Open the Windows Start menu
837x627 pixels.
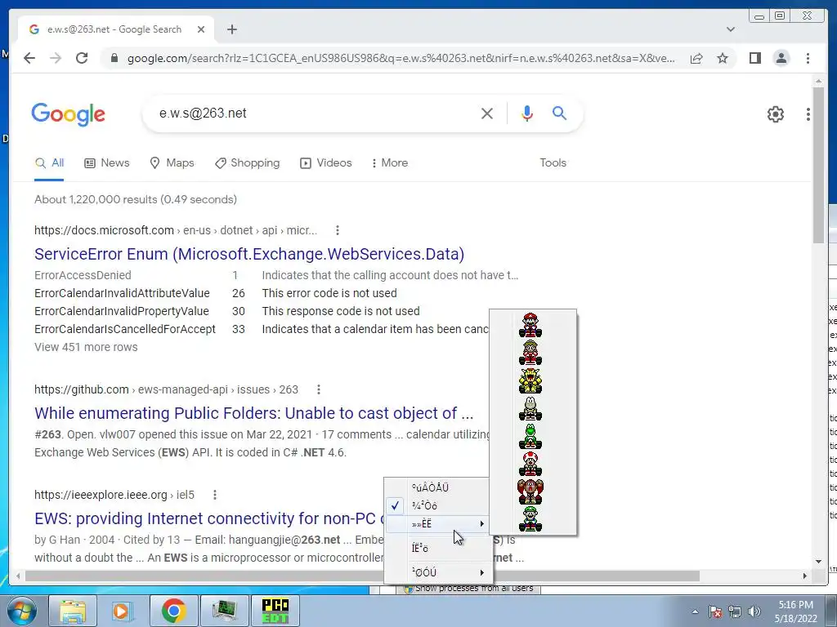[22, 611]
